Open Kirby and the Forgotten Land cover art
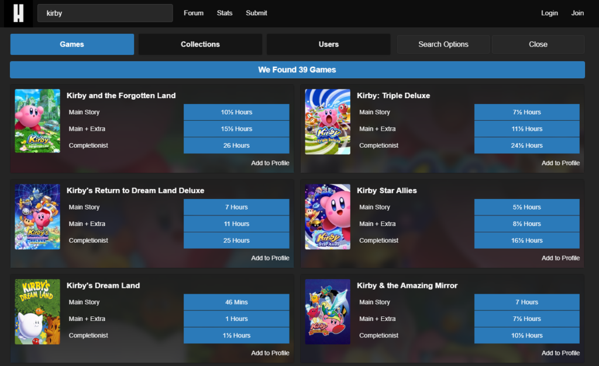Screen dimensions: 599x366 point(37,121)
